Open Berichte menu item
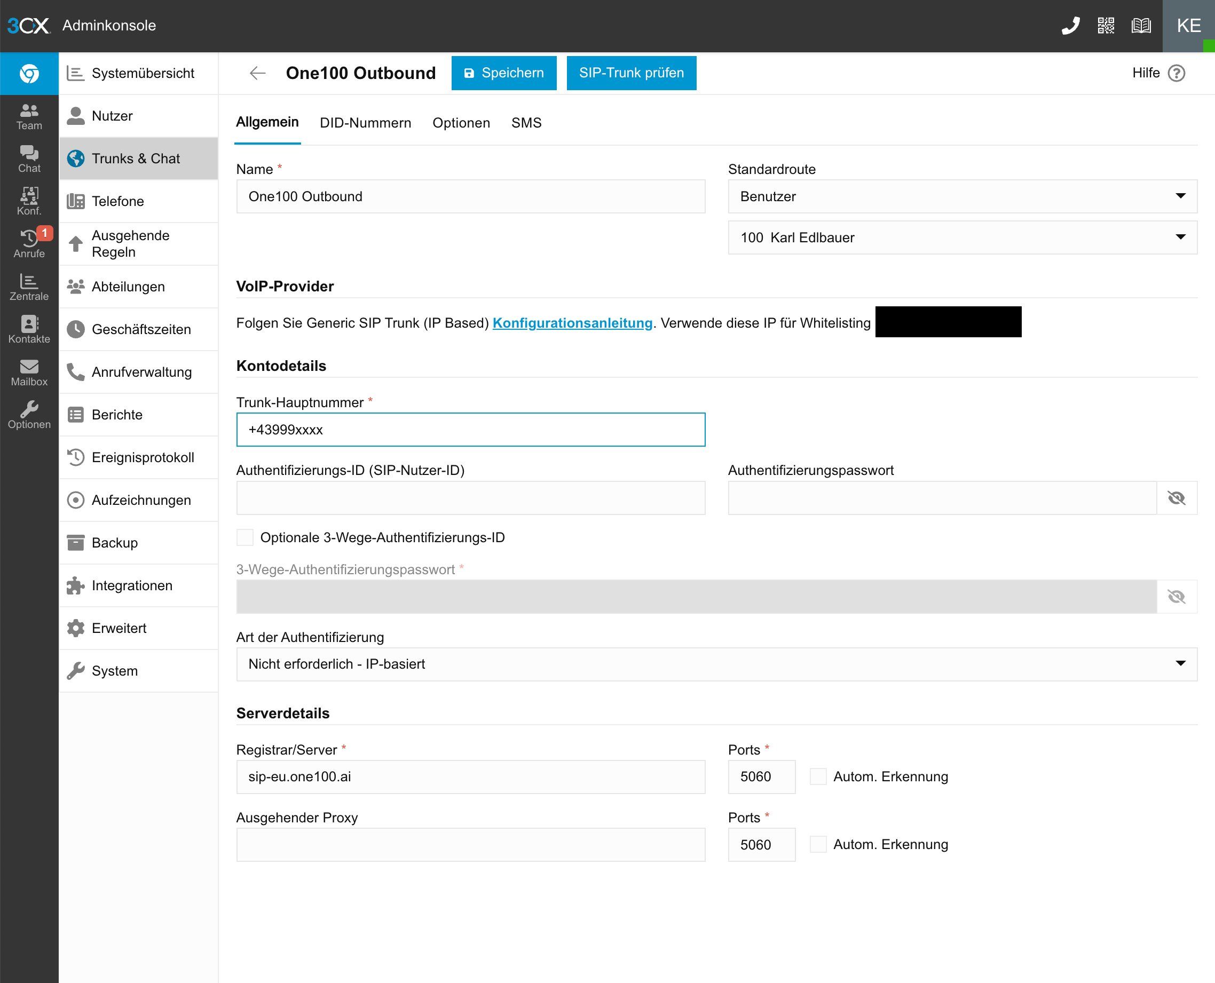 [139, 415]
